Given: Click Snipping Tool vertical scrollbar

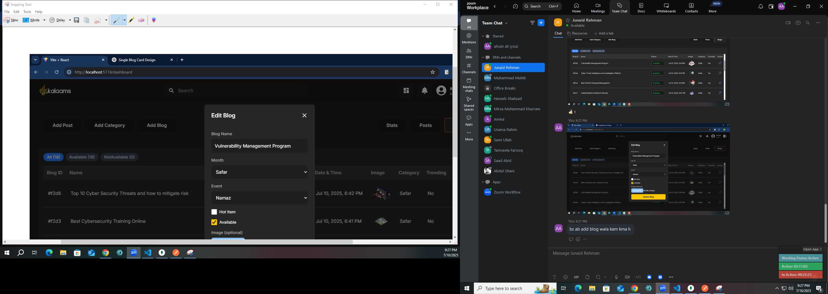Looking at the screenshot, I should [x=455, y=112].
